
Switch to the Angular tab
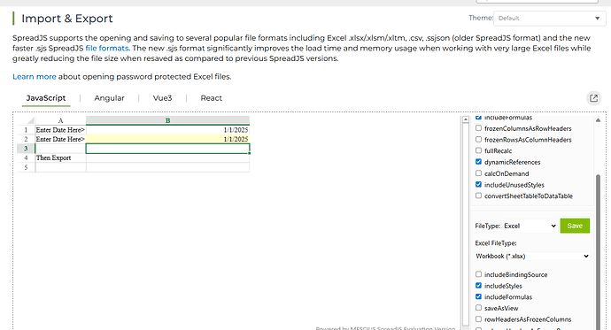[109, 98]
